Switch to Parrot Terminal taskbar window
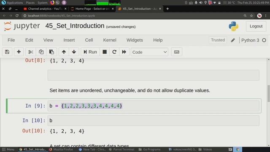Image resolution: width=270 pixels, height=152 pixels. 121,149
